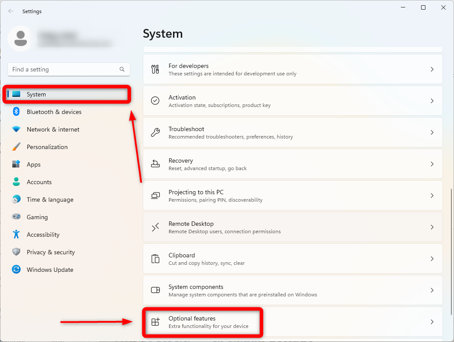The width and height of the screenshot is (454, 342).
Task: Click the Network wifi icon in sidebar
Action: tap(16, 129)
